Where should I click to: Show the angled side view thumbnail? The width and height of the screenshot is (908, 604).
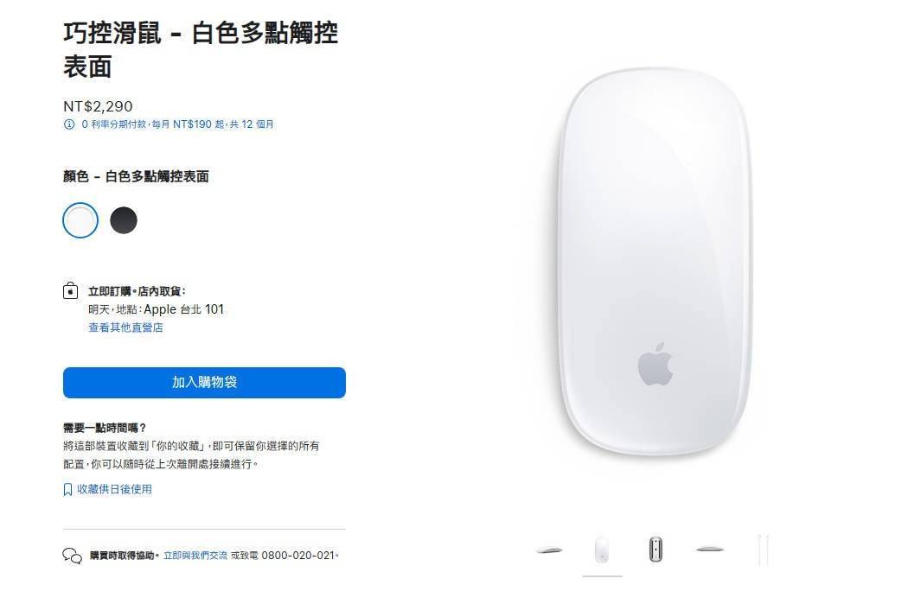coord(549,550)
